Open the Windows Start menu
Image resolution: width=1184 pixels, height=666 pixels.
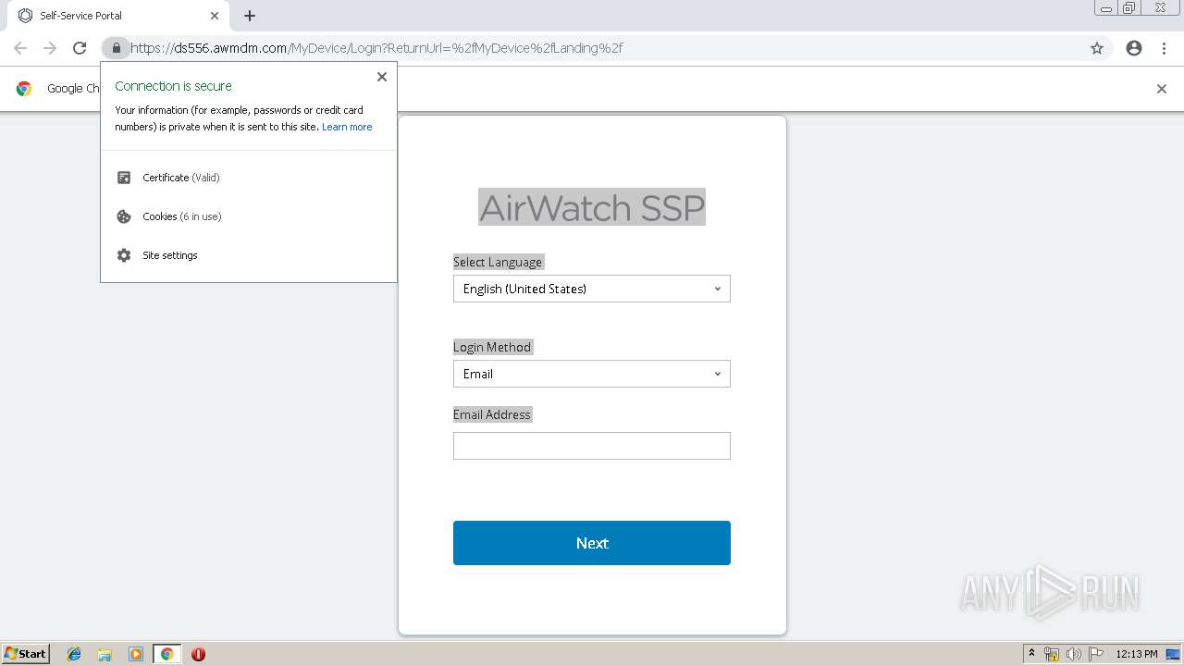[26, 654]
